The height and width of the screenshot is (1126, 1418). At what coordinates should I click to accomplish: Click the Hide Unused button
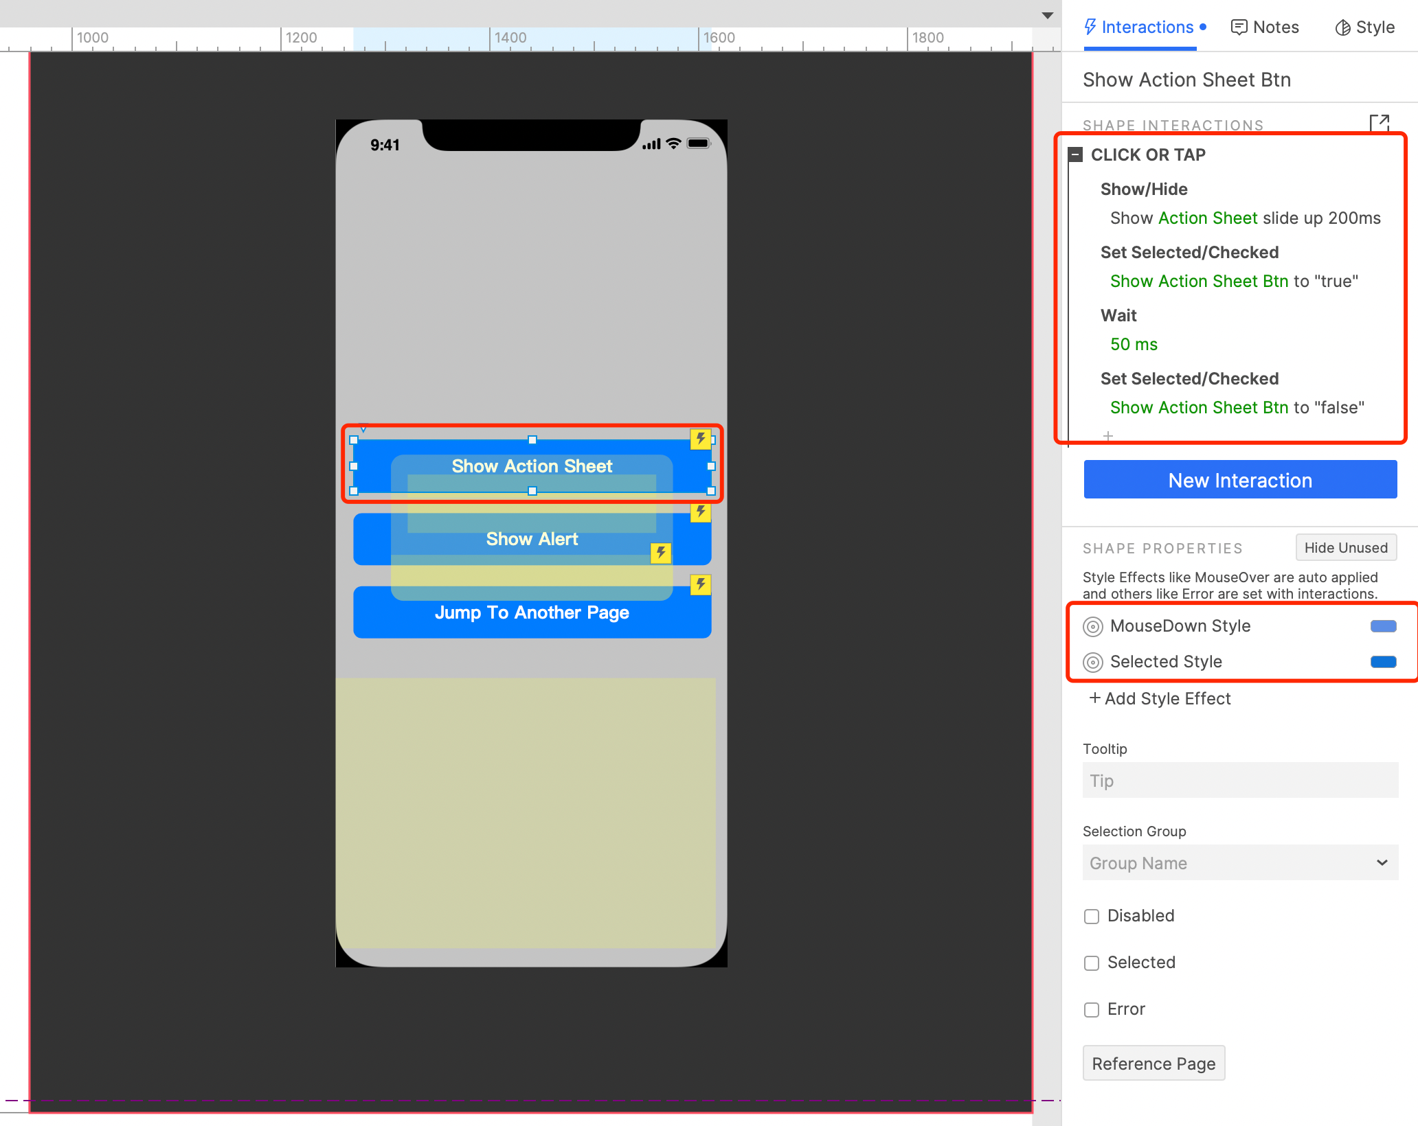coord(1345,548)
